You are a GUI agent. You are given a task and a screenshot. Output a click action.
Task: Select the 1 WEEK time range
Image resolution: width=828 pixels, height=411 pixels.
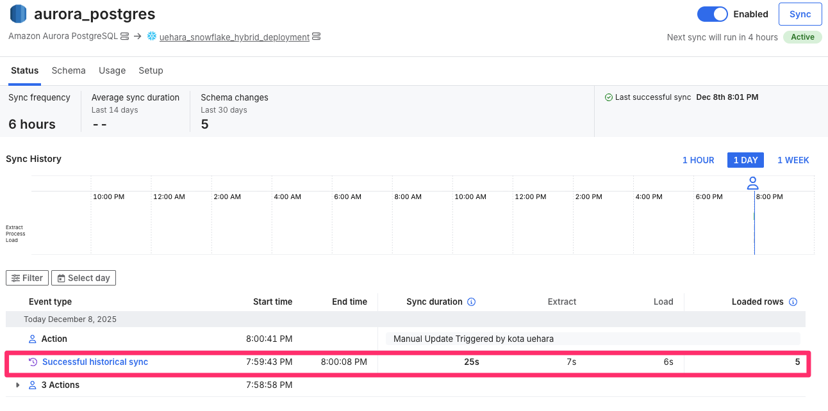point(793,160)
